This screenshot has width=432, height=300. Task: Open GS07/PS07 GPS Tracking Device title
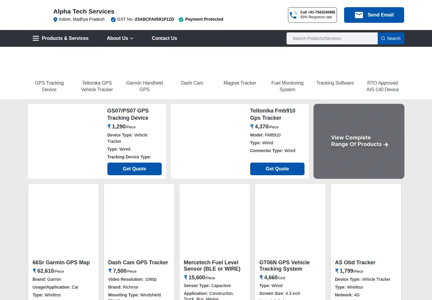point(128,114)
